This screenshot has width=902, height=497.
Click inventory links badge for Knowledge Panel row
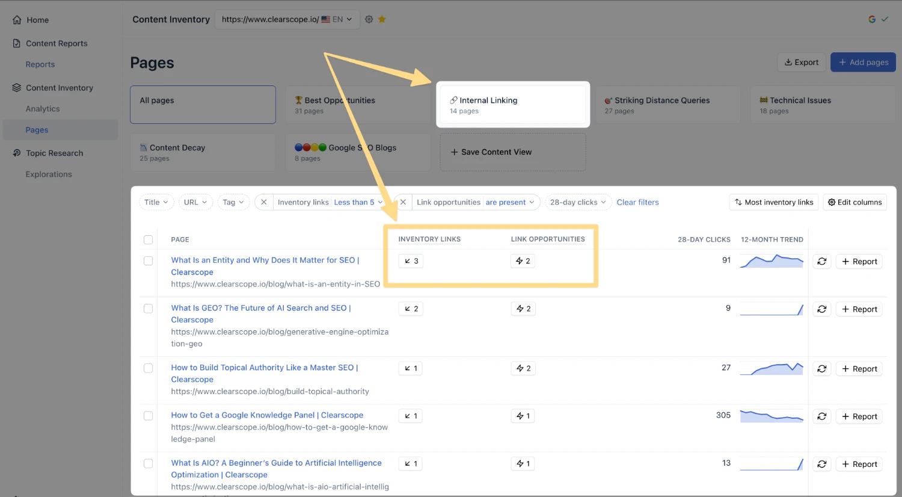[411, 416]
